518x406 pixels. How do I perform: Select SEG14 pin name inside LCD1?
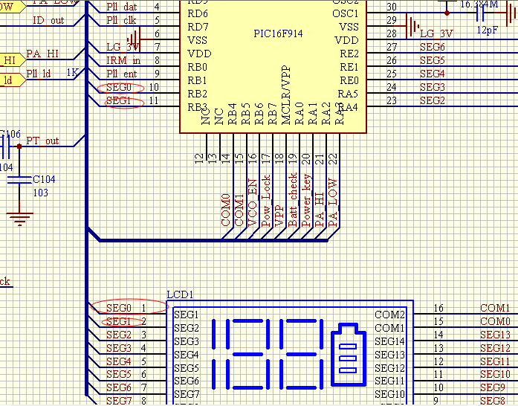point(390,341)
